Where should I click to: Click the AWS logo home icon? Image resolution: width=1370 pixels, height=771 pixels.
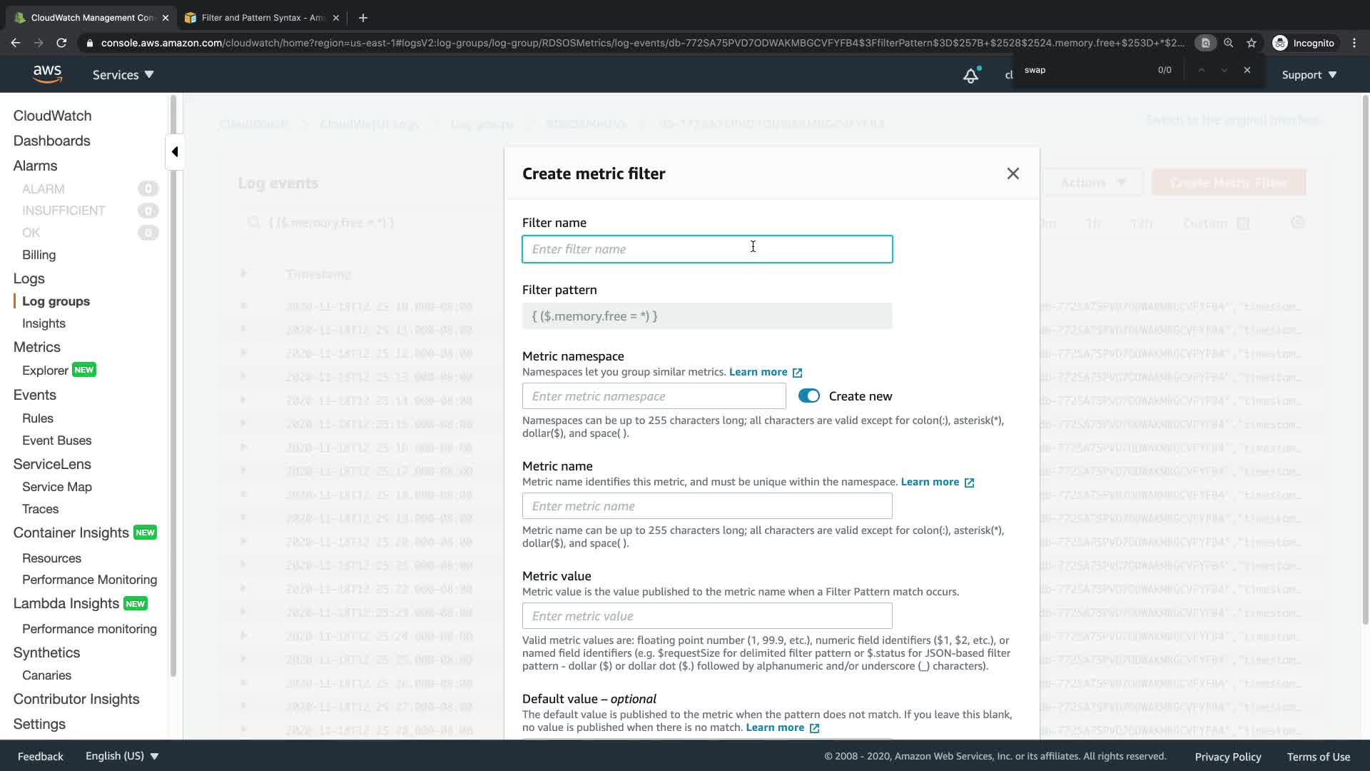click(47, 74)
